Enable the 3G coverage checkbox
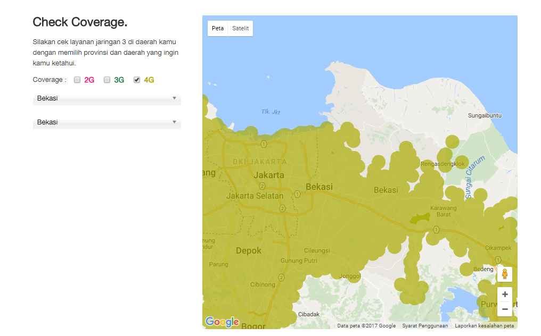 pos(107,80)
